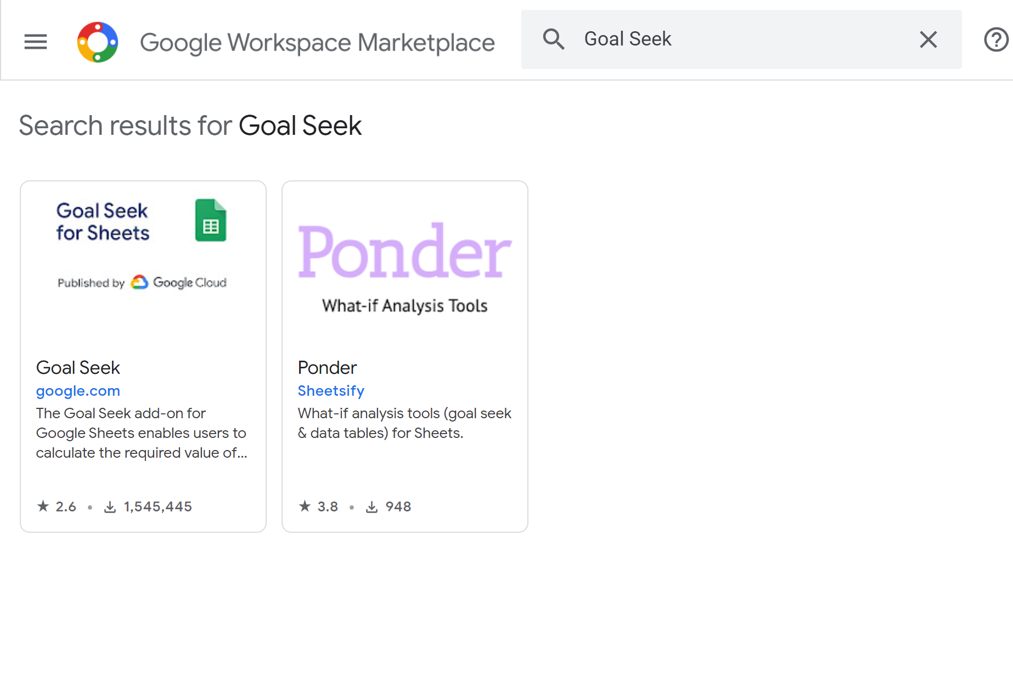Open the Sheetsify developer link
1013x689 pixels.
(331, 391)
